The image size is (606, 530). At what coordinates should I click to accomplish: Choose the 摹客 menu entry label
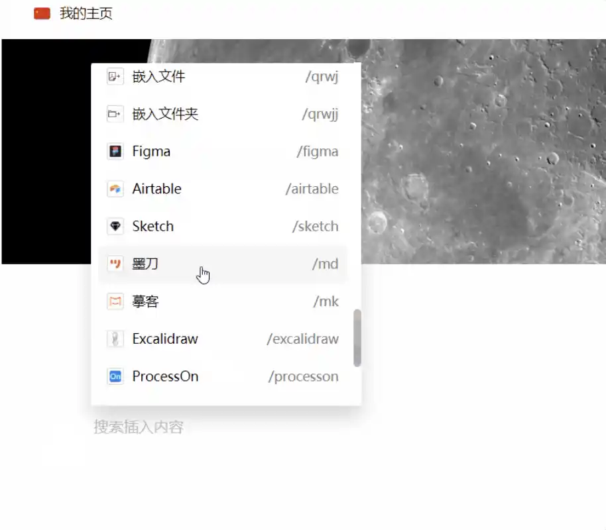145,301
